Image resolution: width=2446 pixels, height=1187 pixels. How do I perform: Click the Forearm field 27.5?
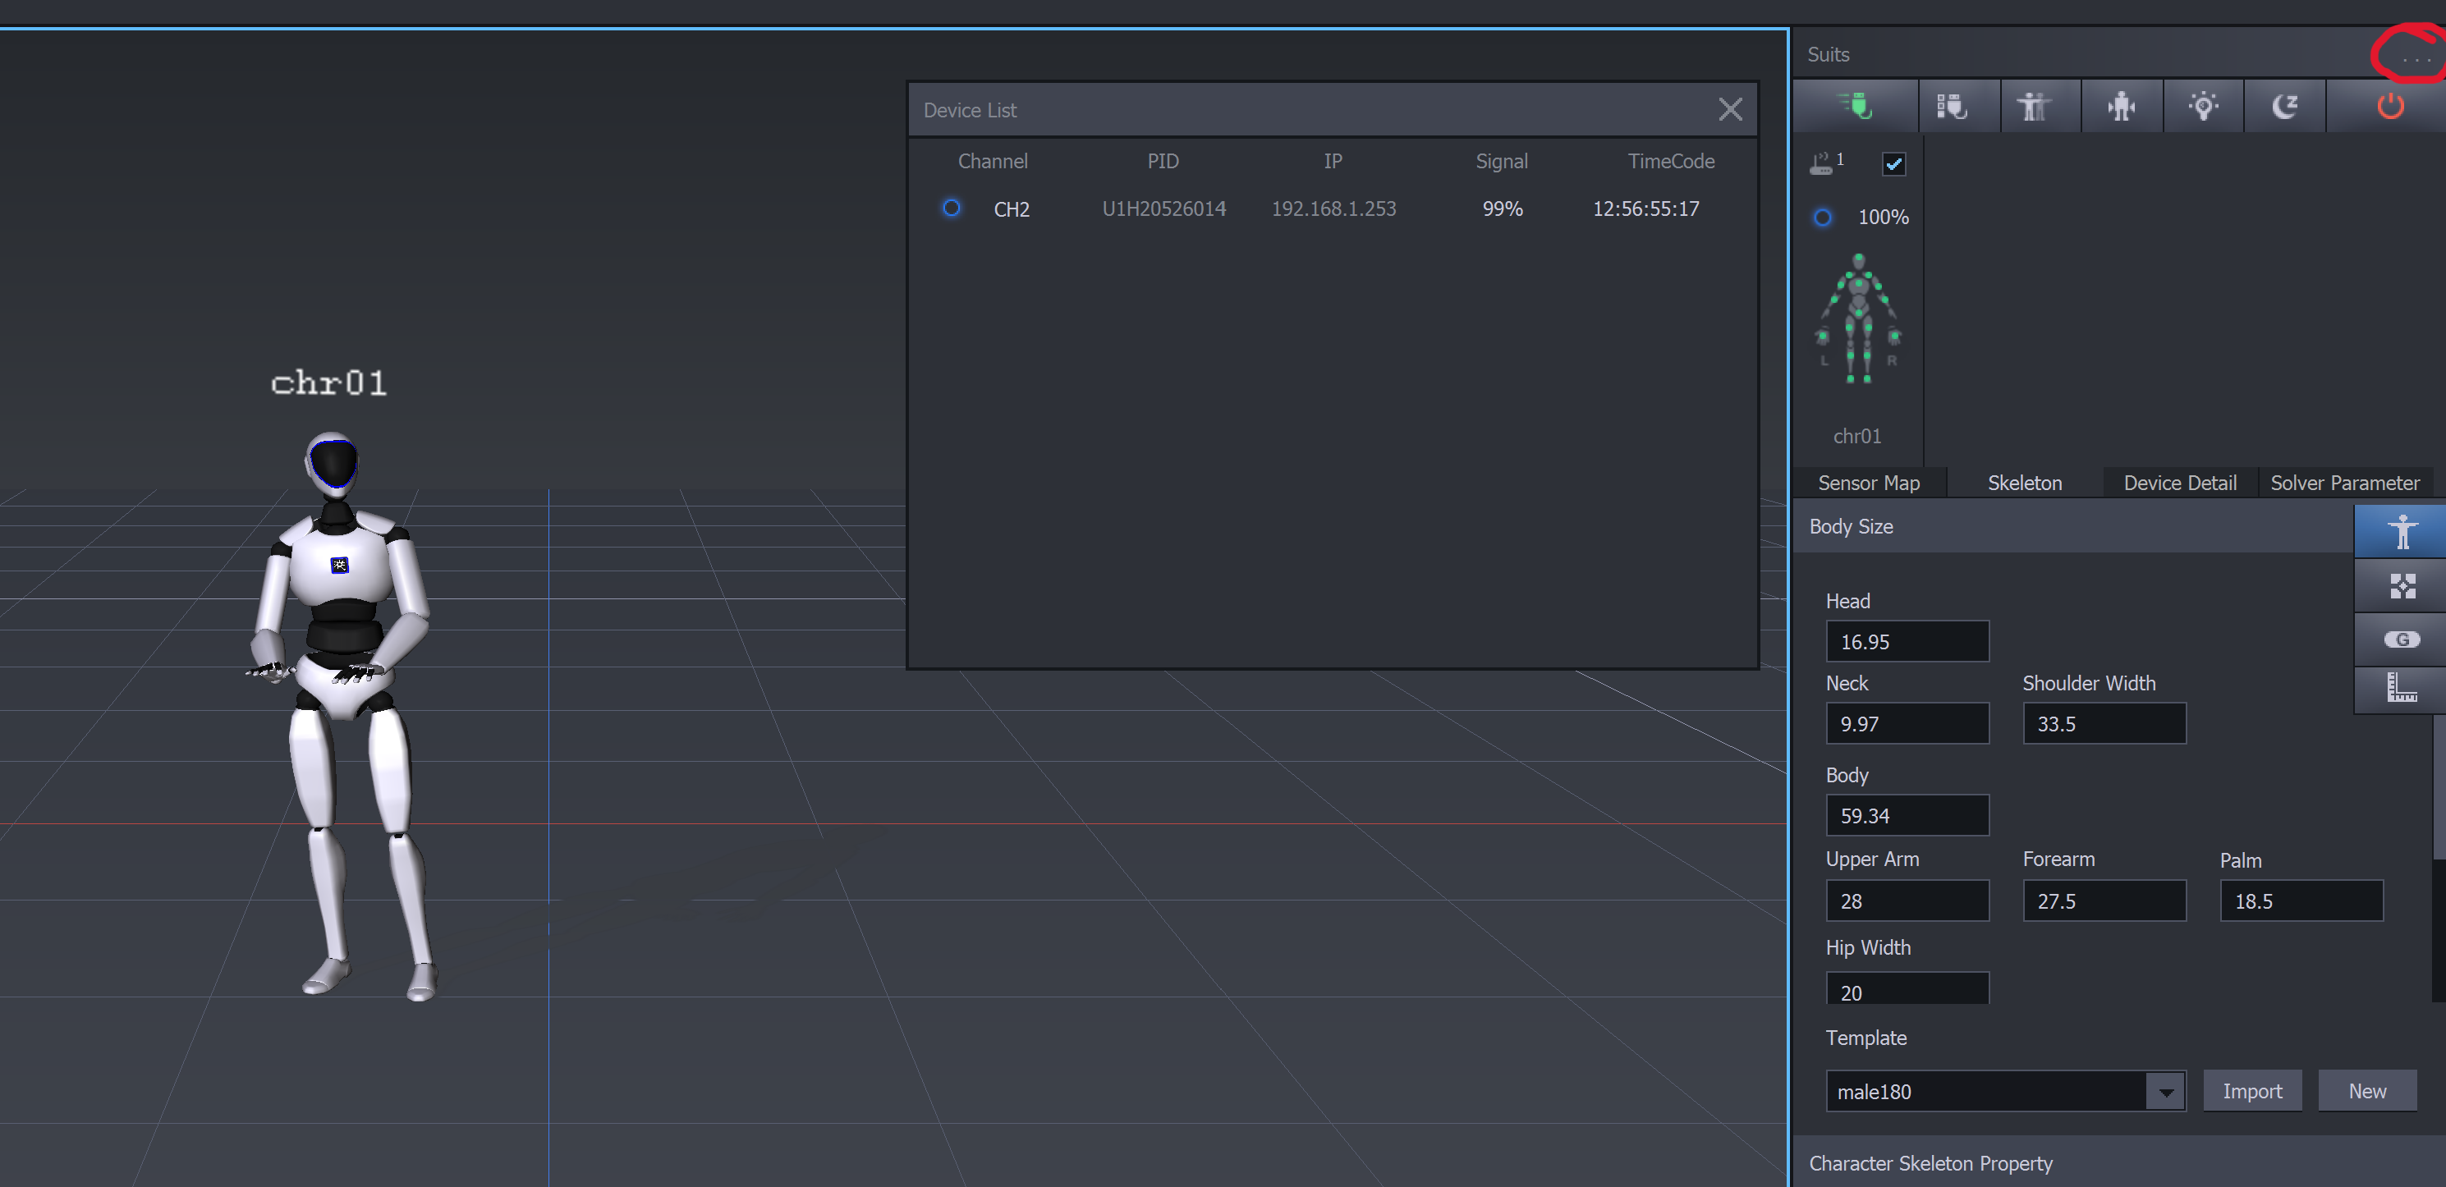tap(2104, 901)
